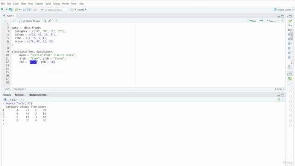Click the Re-run previous code icon
This screenshot has width=295, height=166.
[261, 21]
